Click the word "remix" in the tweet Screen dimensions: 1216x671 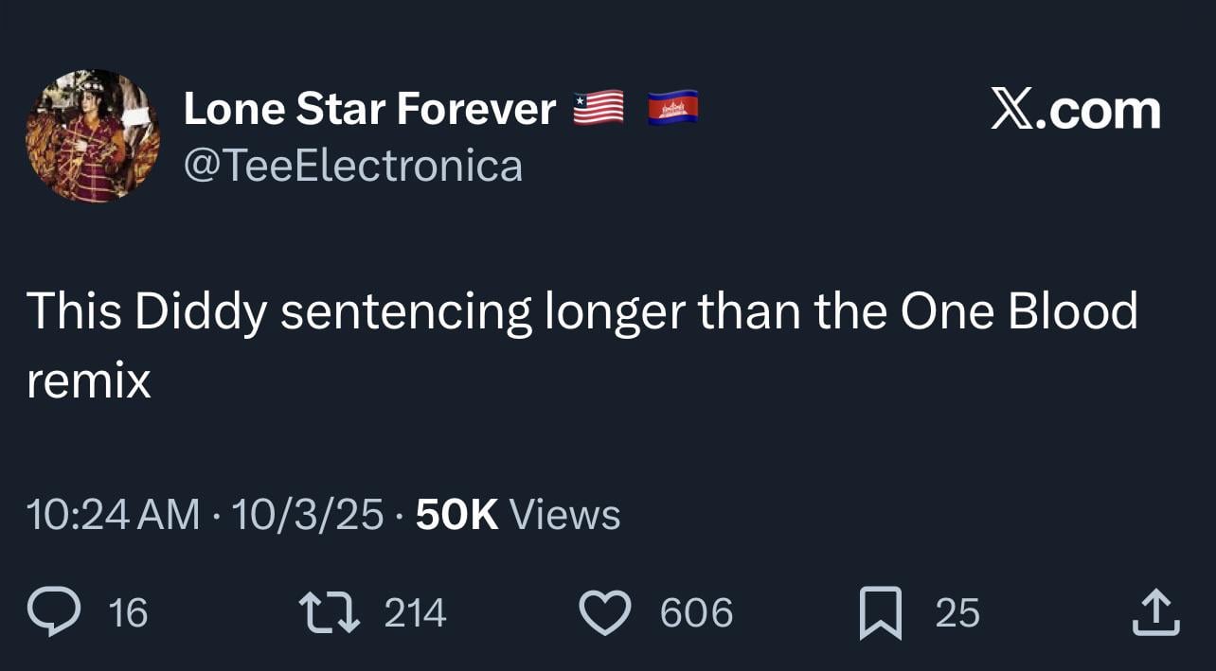[88, 380]
